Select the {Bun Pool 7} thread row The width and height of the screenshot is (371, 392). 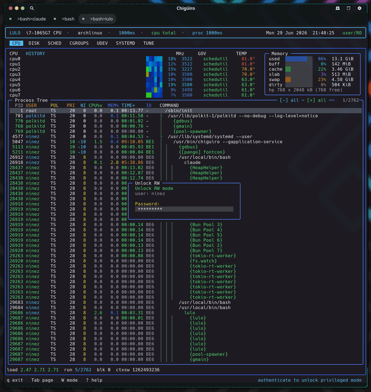pyautogui.click(x=186, y=250)
